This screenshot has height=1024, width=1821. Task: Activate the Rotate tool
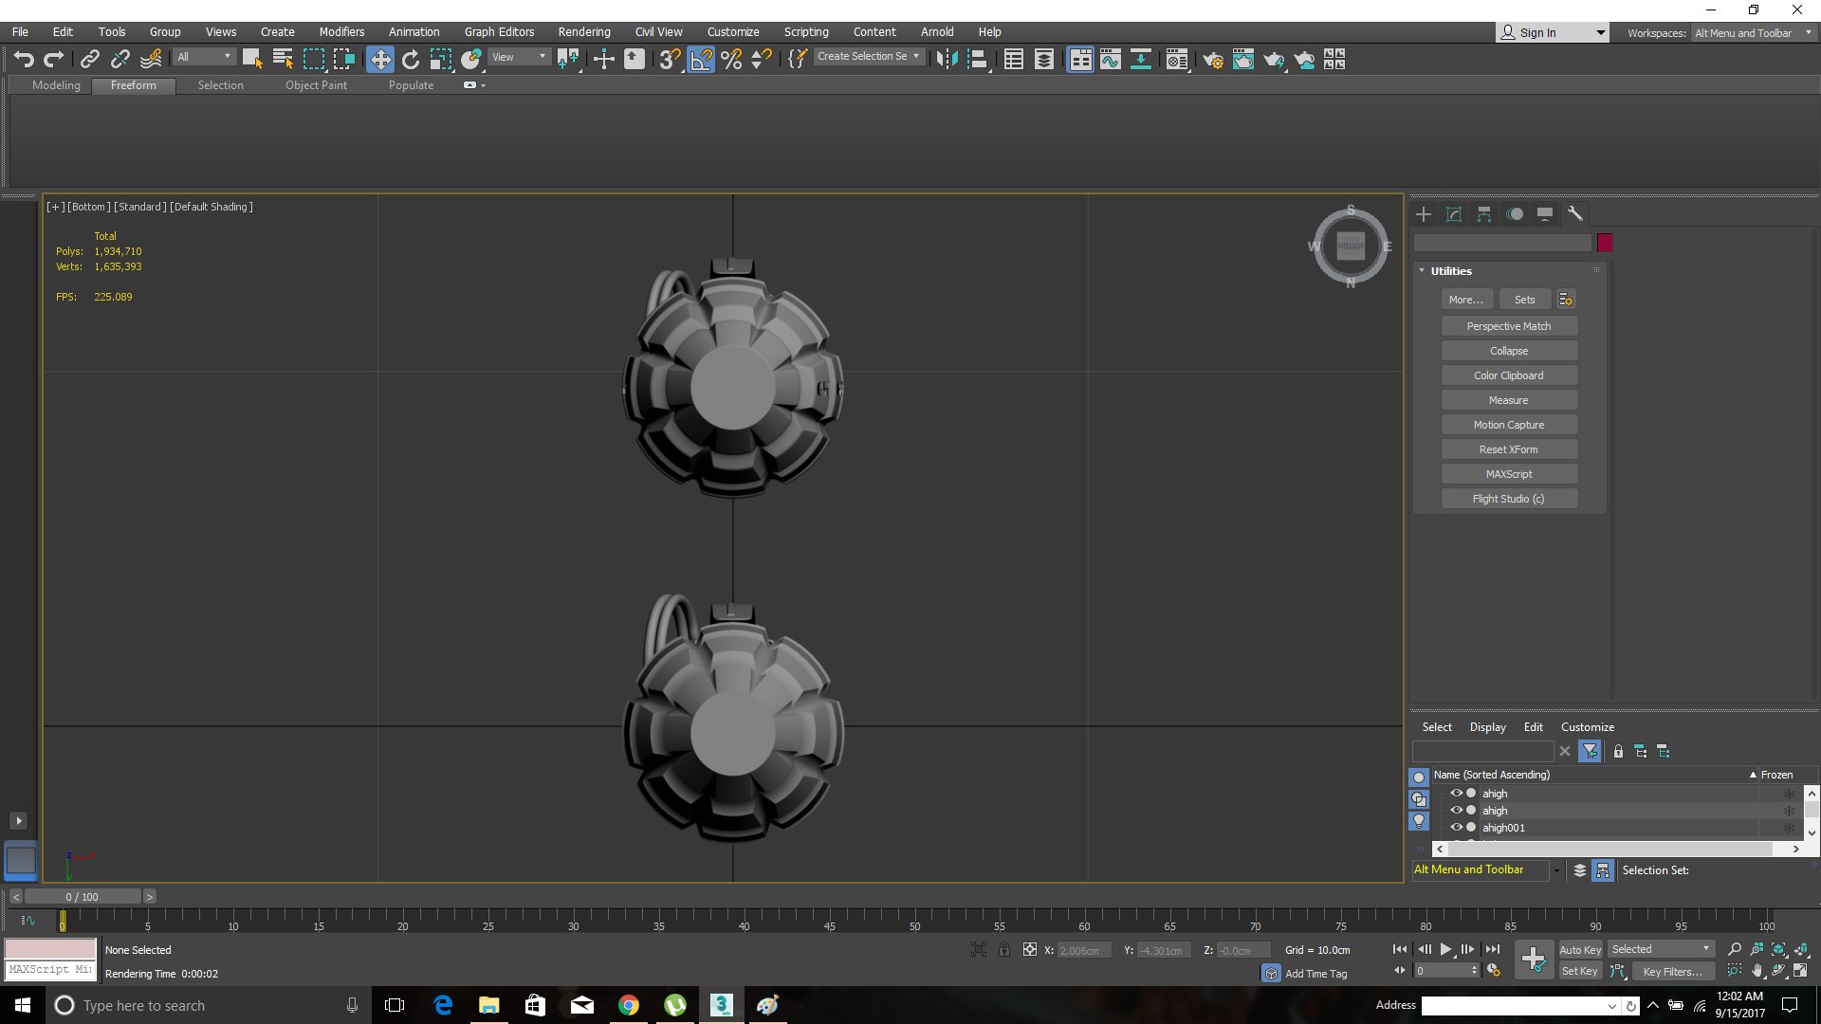[x=411, y=60]
